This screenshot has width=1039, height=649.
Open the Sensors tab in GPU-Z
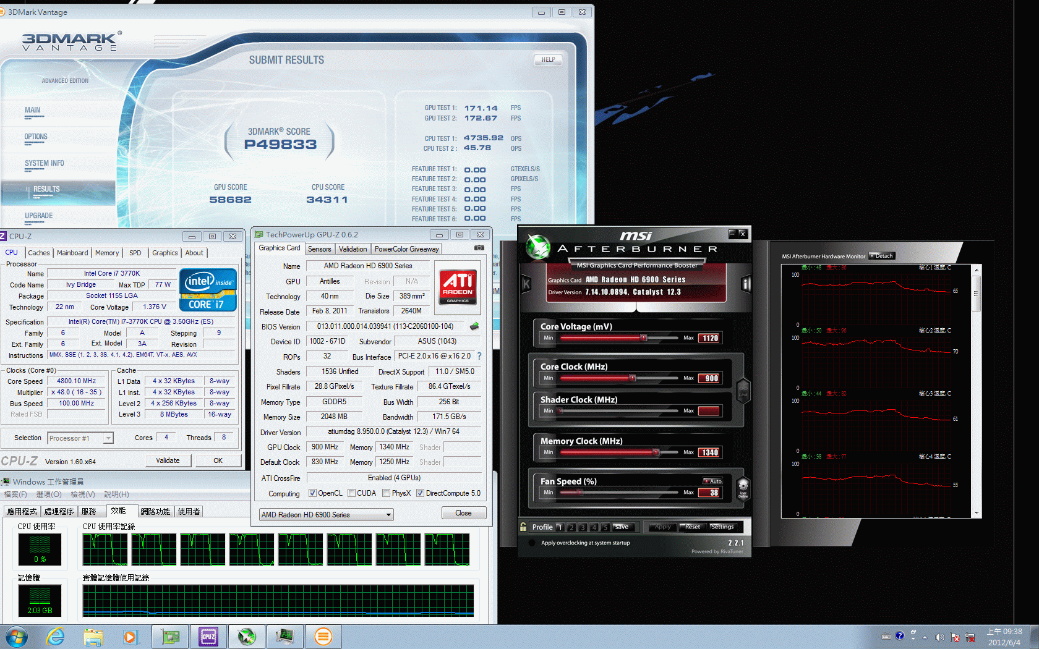click(320, 249)
